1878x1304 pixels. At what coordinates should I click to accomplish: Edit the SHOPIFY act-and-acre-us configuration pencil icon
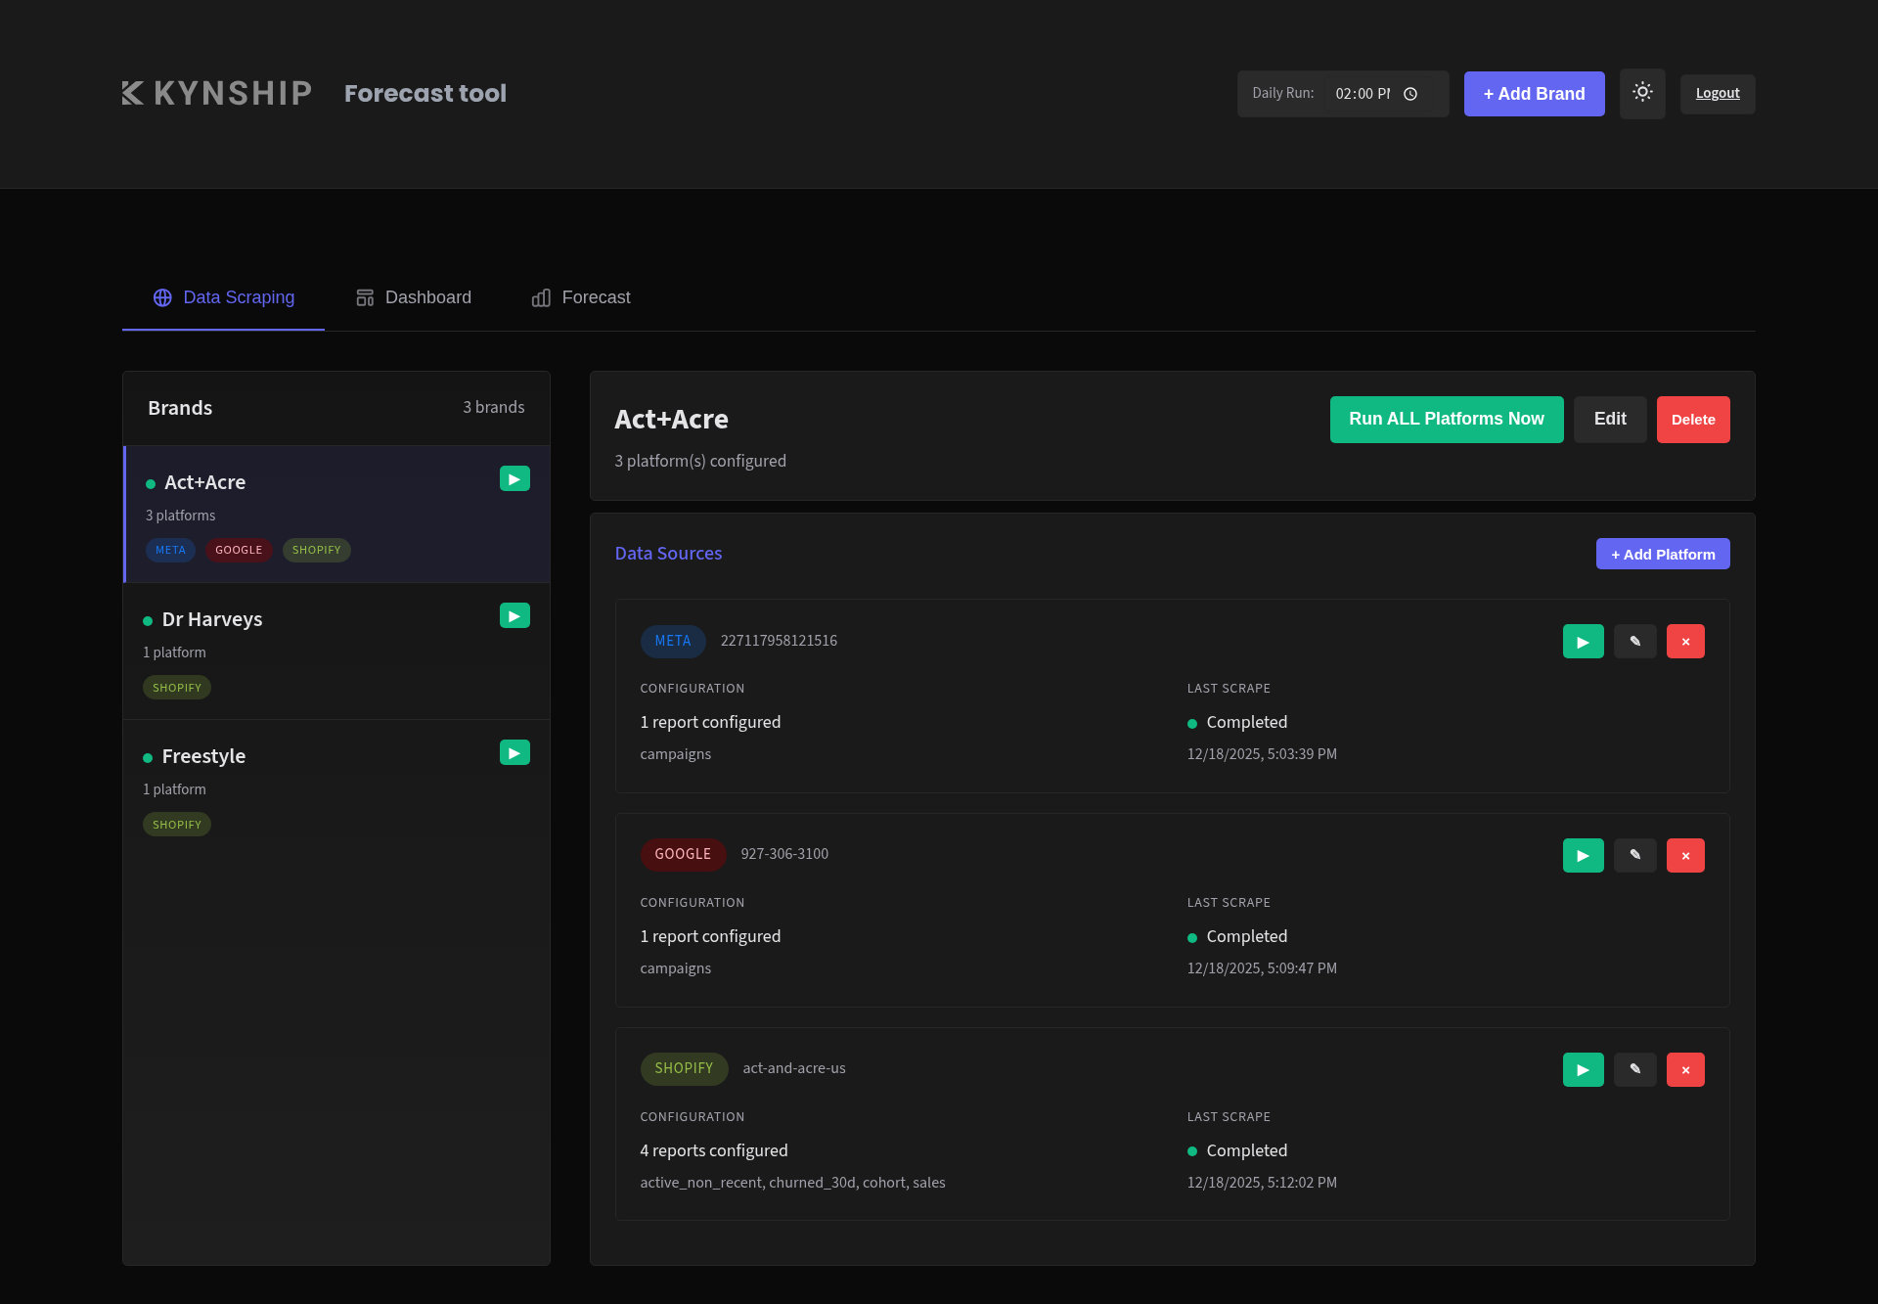pyautogui.click(x=1634, y=1068)
